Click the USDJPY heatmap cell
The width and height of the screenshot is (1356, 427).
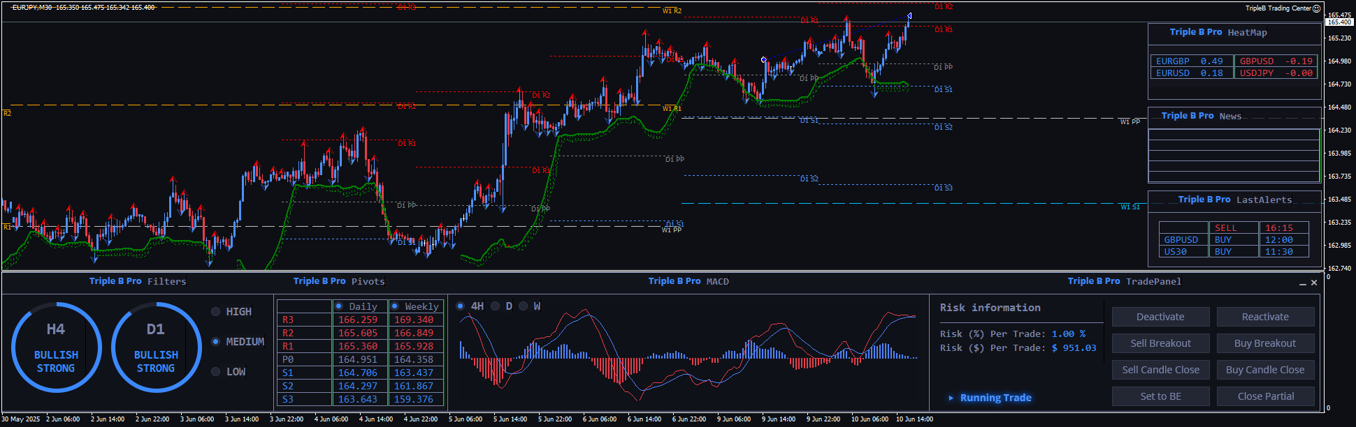click(1275, 73)
